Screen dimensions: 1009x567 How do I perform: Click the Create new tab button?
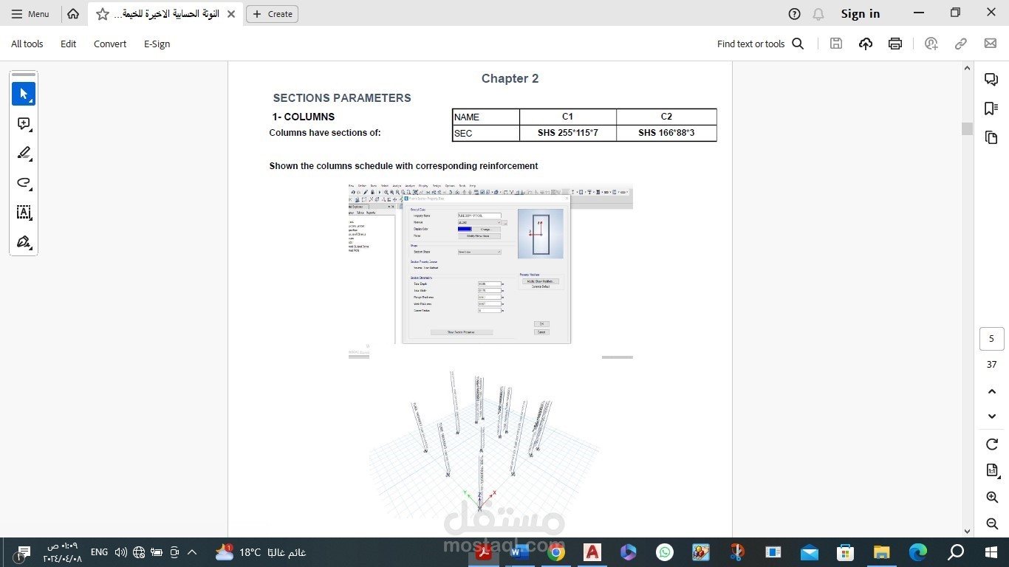[272, 14]
